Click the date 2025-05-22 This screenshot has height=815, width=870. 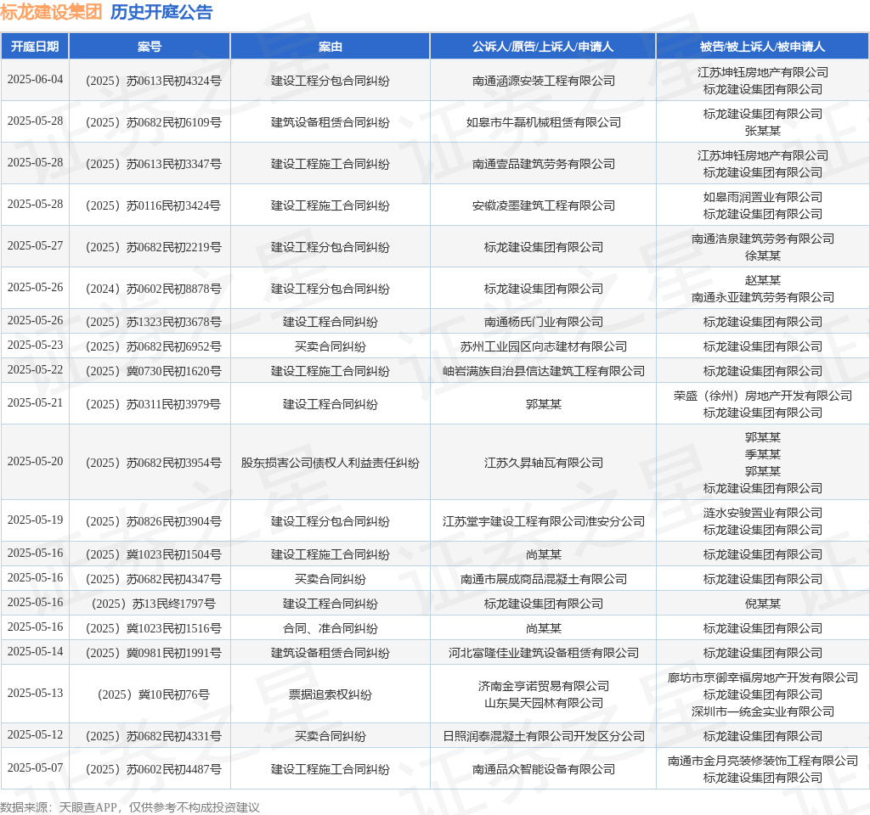coord(35,370)
